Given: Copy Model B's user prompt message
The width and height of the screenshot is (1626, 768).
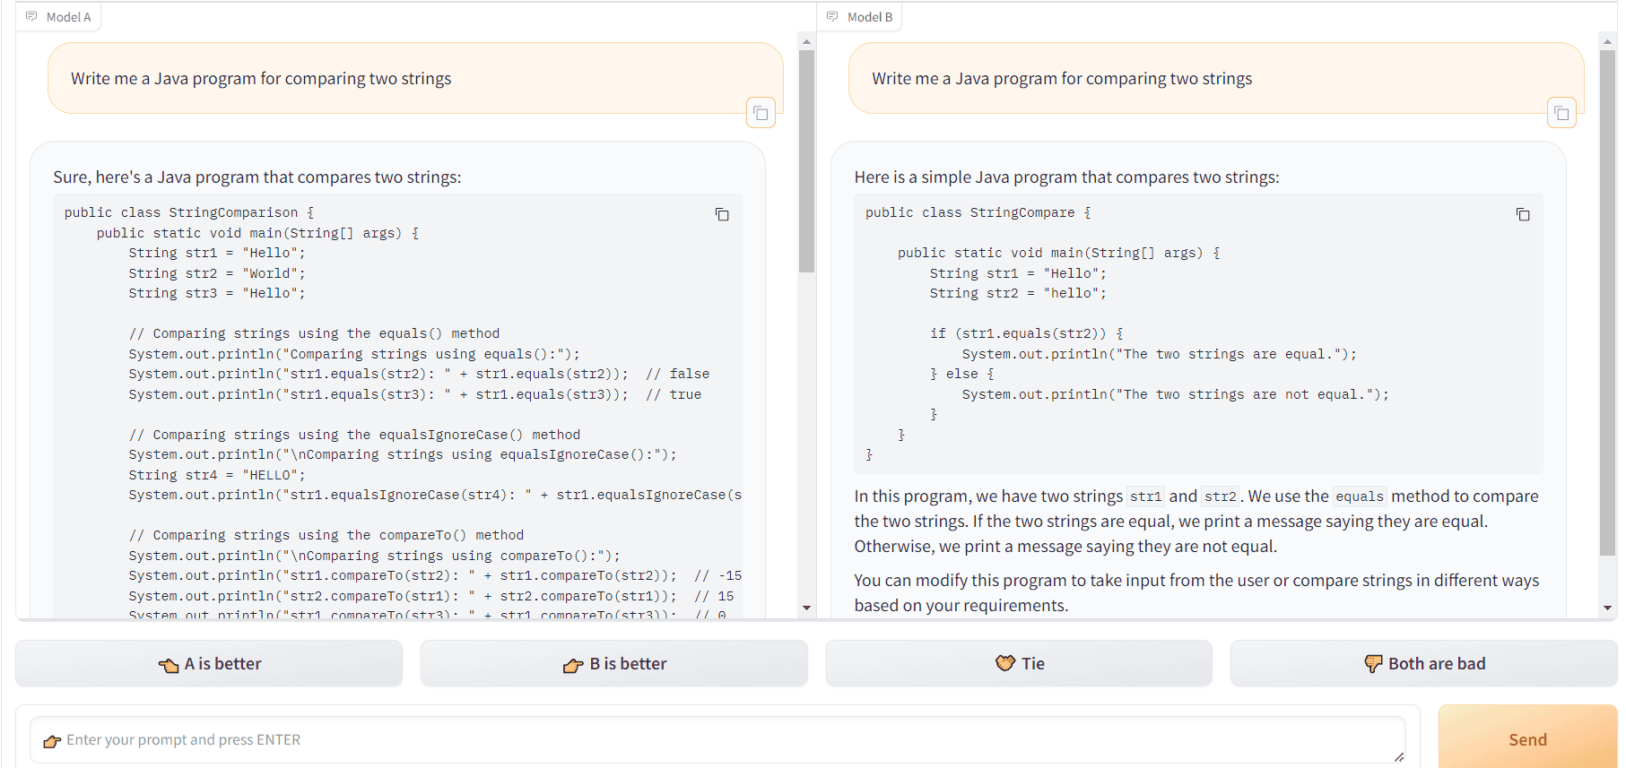Looking at the screenshot, I should [1561, 113].
